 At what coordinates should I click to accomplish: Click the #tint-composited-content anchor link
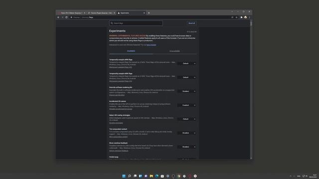[119, 137]
